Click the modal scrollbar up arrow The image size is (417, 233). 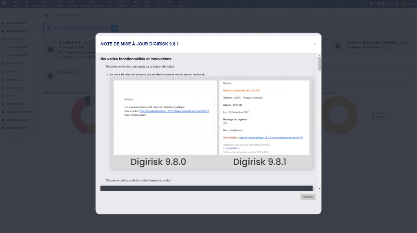click(x=319, y=55)
